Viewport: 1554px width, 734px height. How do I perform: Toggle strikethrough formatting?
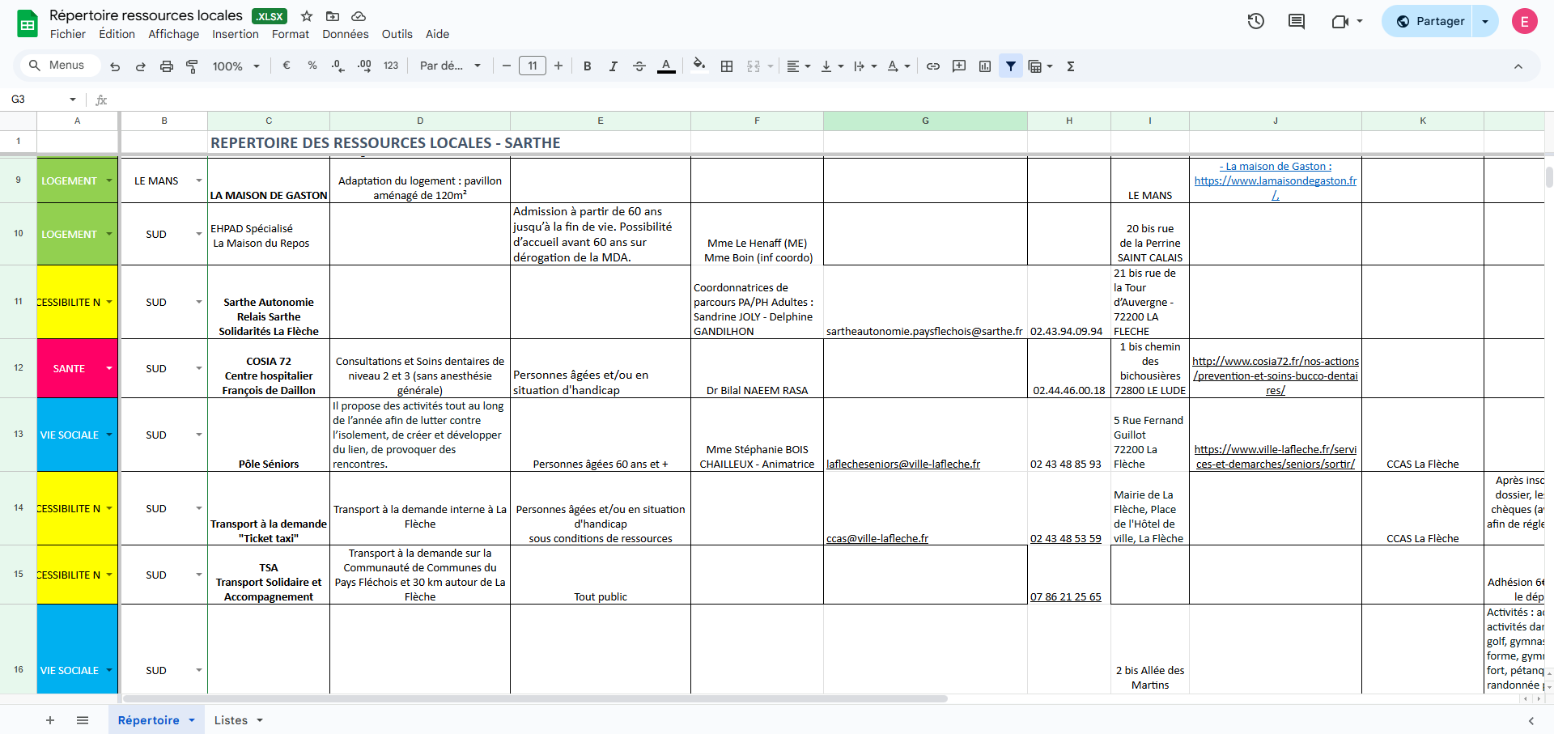(639, 66)
